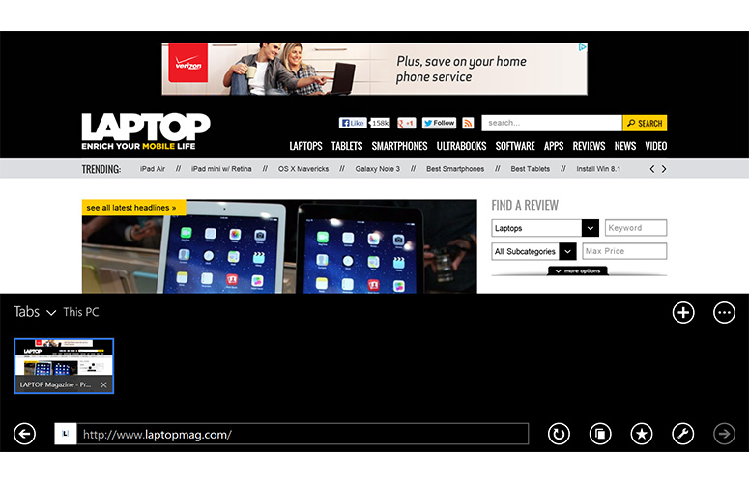Open the iPad Air trending link

[x=153, y=169]
